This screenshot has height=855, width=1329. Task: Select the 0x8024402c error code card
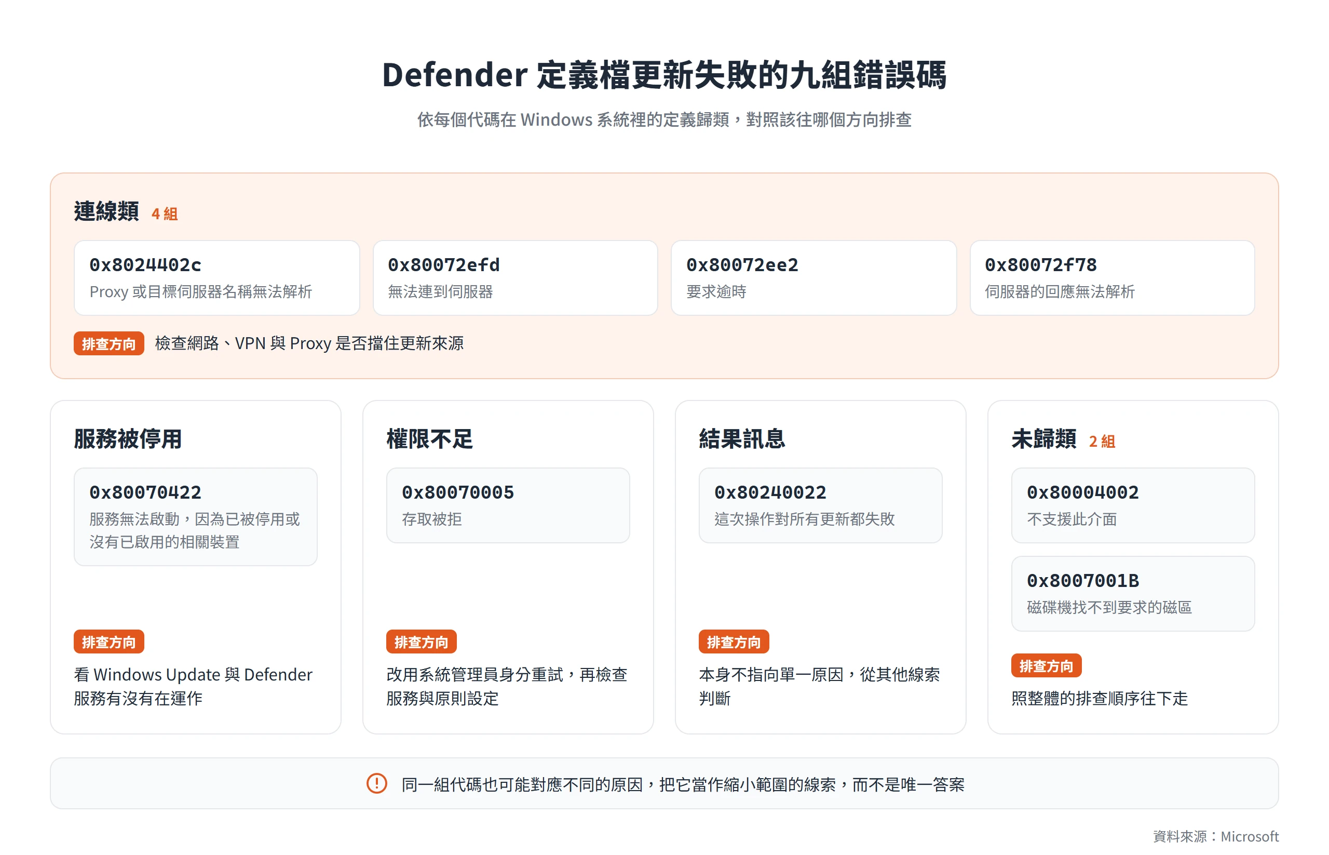click(x=217, y=277)
